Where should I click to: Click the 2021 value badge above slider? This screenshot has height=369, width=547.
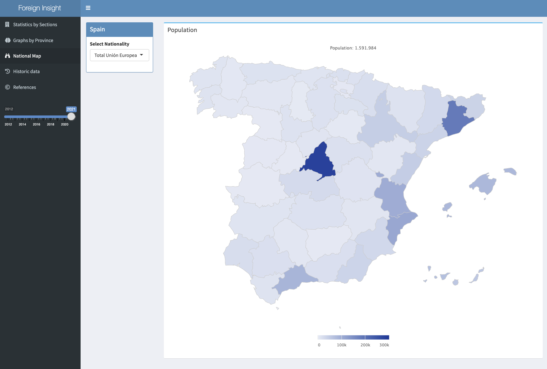click(71, 109)
